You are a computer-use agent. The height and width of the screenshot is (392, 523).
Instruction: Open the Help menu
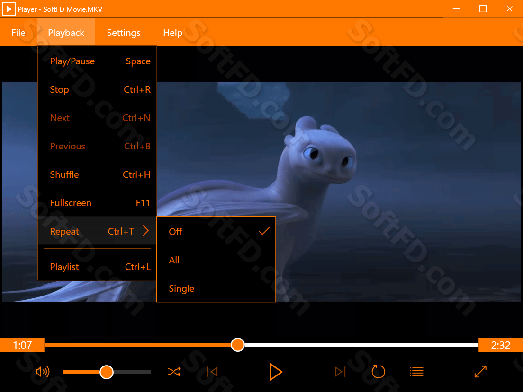coord(173,33)
